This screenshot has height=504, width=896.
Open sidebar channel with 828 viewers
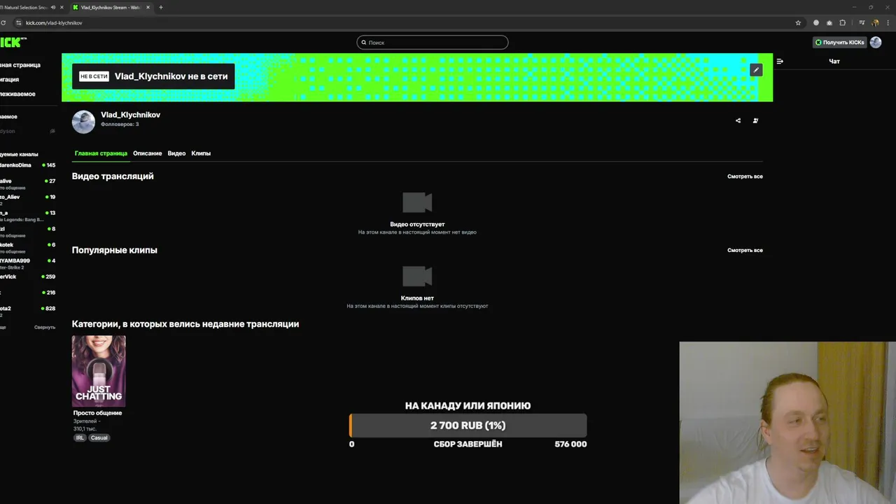(x=28, y=311)
